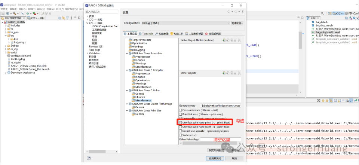Open the 文件(F) menu
The height and width of the screenshot is (165, 359).
(4, 9)
